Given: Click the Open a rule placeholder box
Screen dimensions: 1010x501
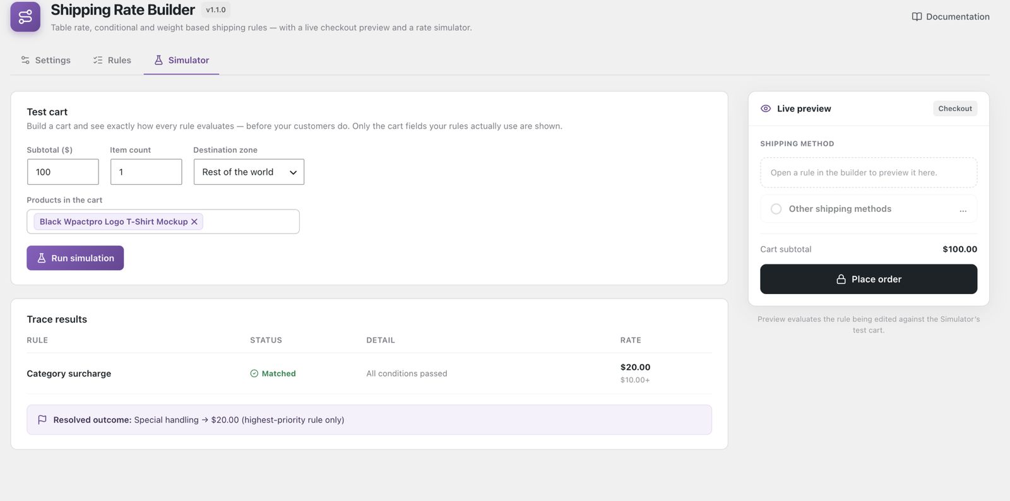Looking at the screenshot, I should coord(869,172).
